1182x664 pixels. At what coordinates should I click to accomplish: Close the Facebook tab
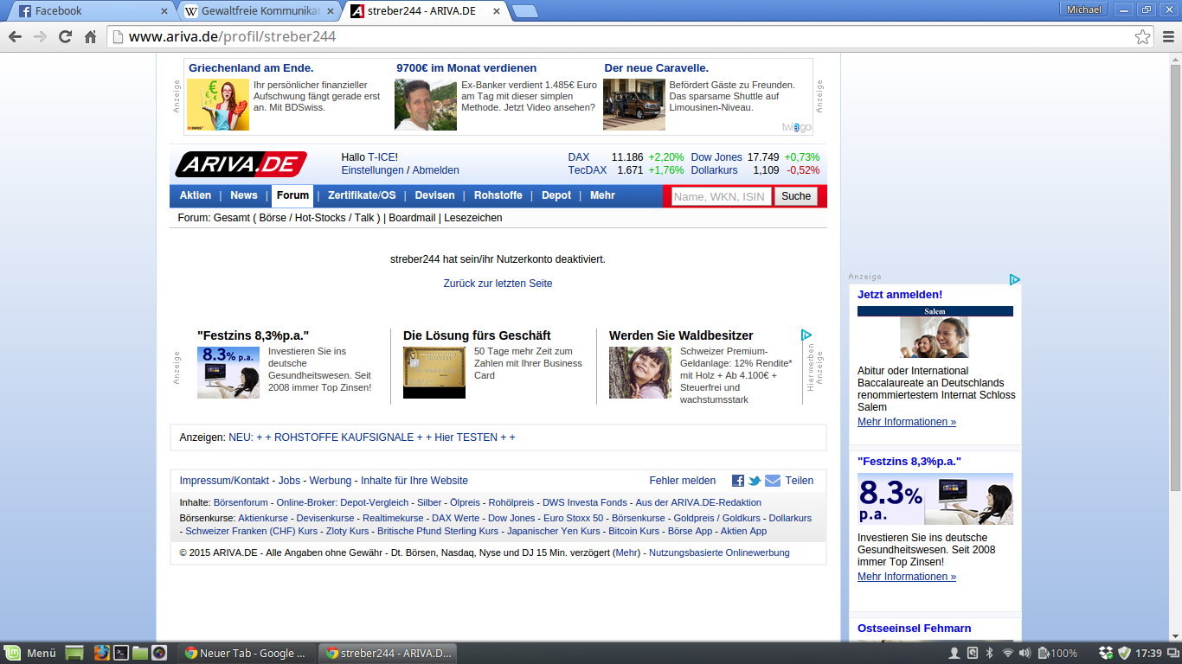tap(164, 11)
